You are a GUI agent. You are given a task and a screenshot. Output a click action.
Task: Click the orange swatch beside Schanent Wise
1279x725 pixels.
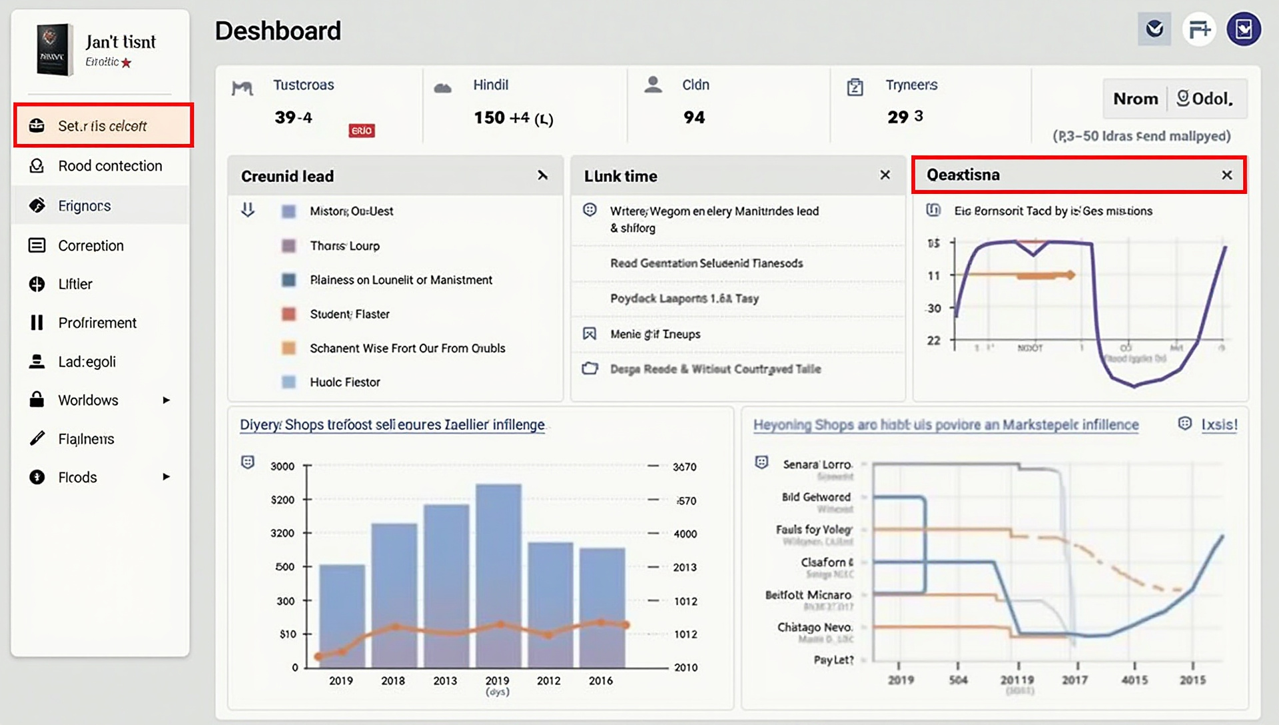288,348
